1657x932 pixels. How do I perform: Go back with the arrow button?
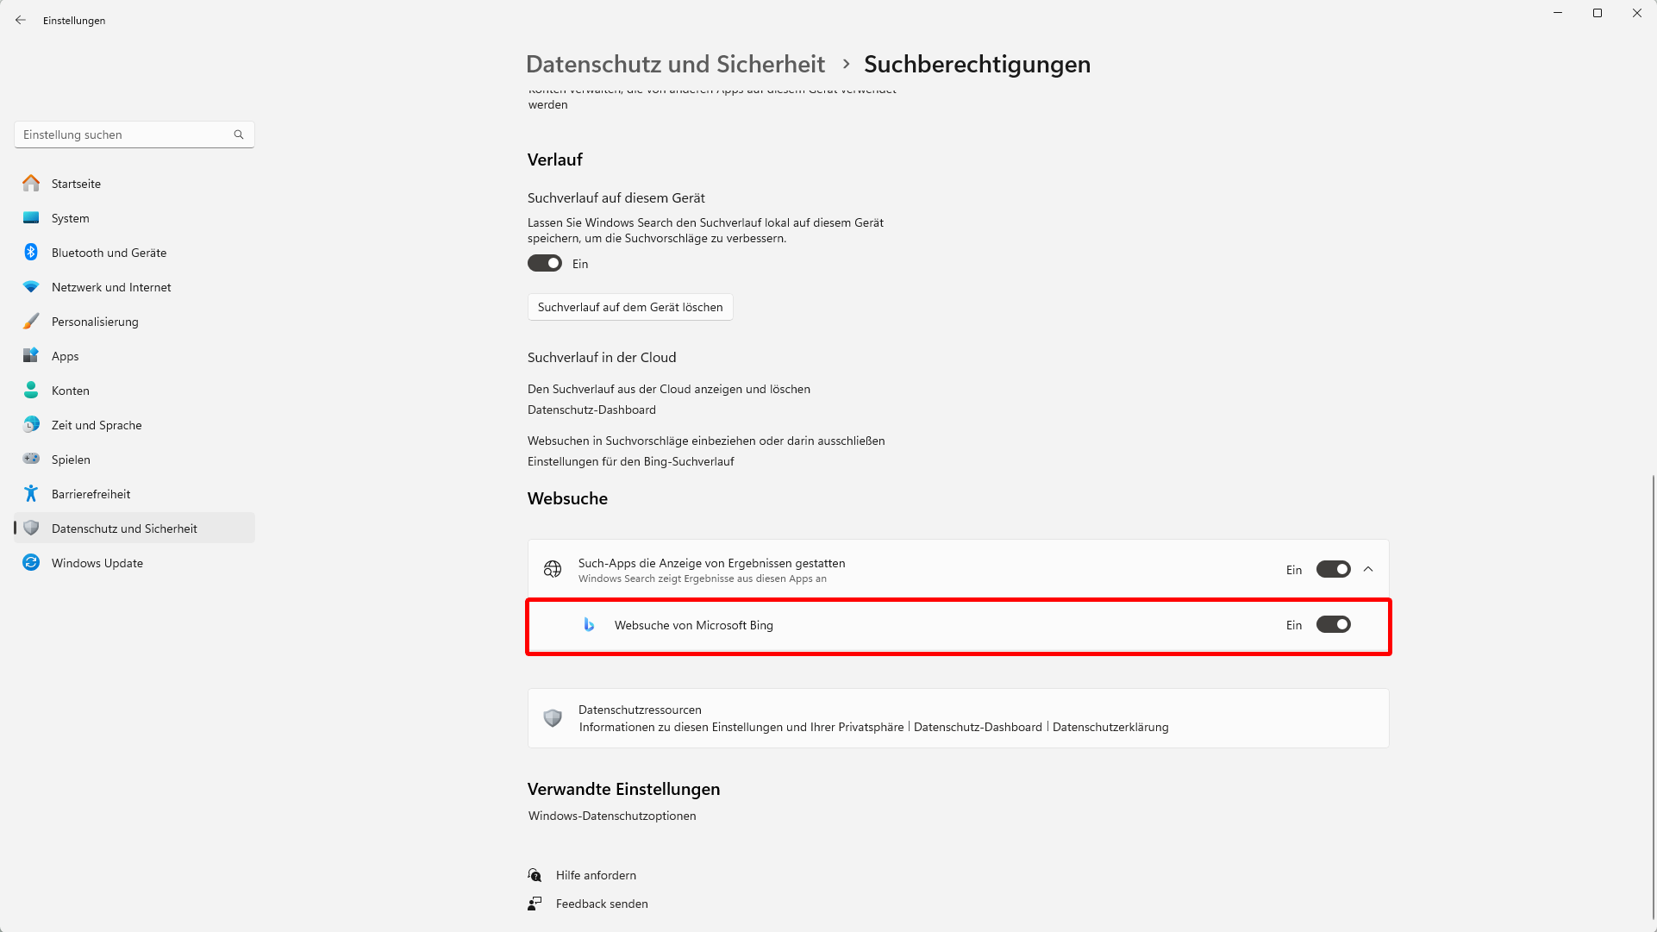point(21,20)
